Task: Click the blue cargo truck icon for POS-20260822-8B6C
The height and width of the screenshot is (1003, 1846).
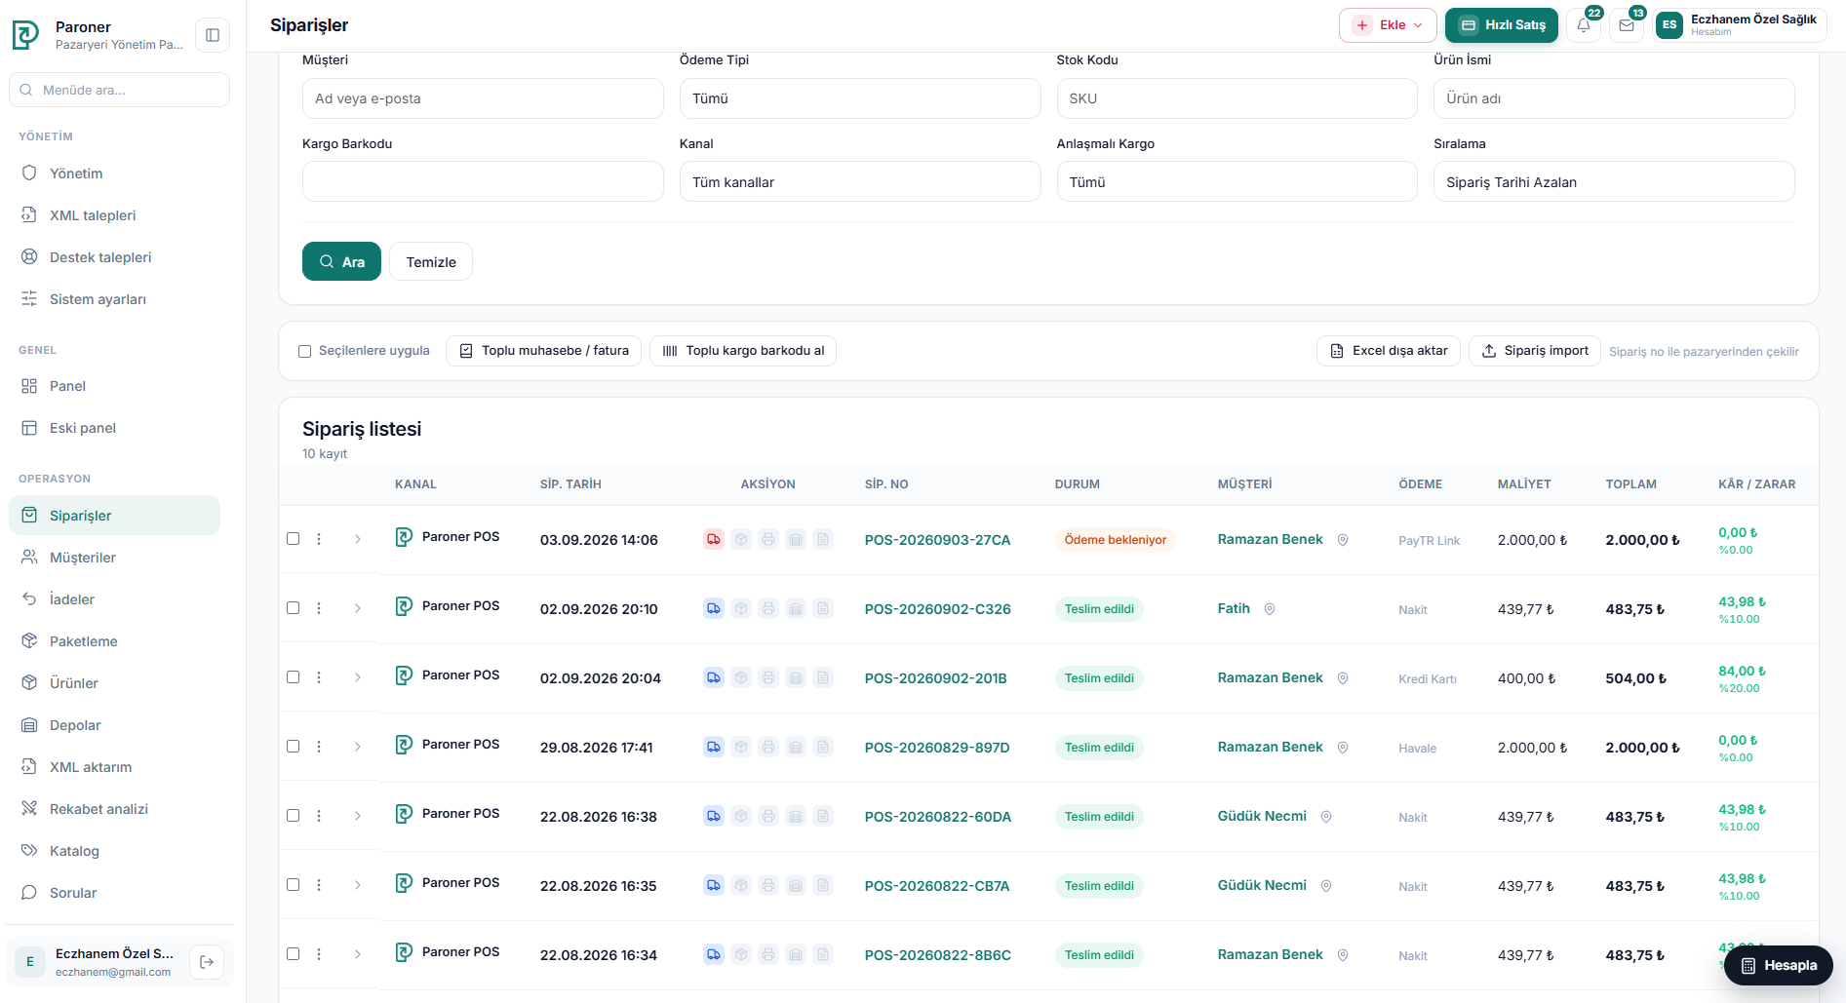Action: click(714, 954)
